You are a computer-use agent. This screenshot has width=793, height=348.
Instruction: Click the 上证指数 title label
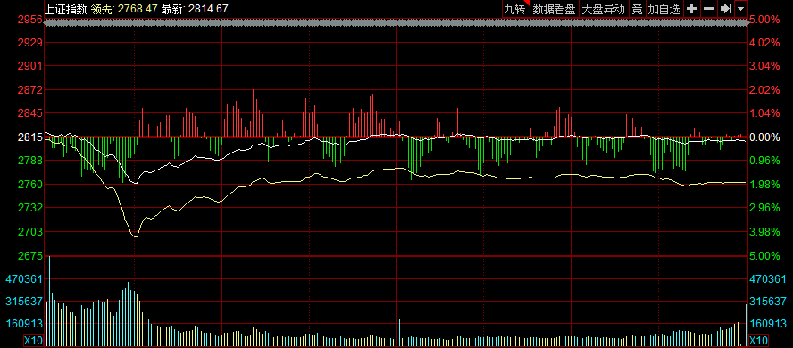(x=66, y=9)
